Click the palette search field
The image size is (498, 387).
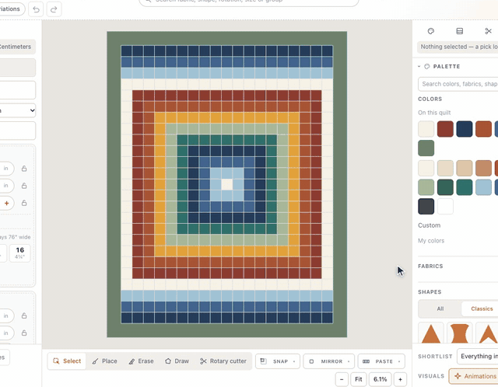point(458,84)
